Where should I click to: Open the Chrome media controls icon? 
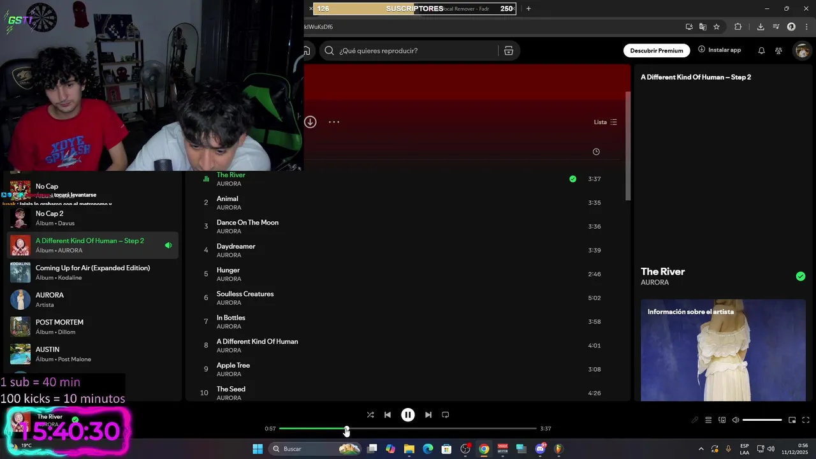[x=776, y=27]
